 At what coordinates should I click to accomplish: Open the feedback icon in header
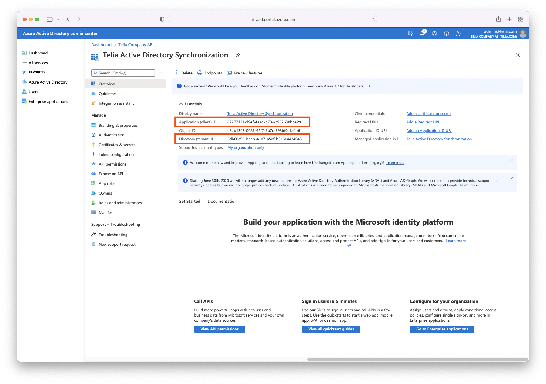[x=459, y=33]
